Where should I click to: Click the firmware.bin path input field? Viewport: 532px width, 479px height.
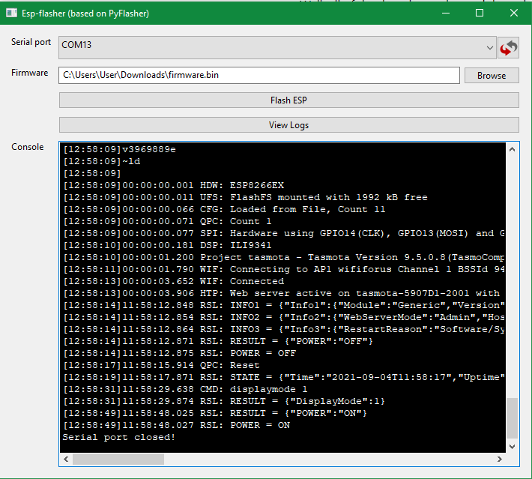click(x=259, y=75)
